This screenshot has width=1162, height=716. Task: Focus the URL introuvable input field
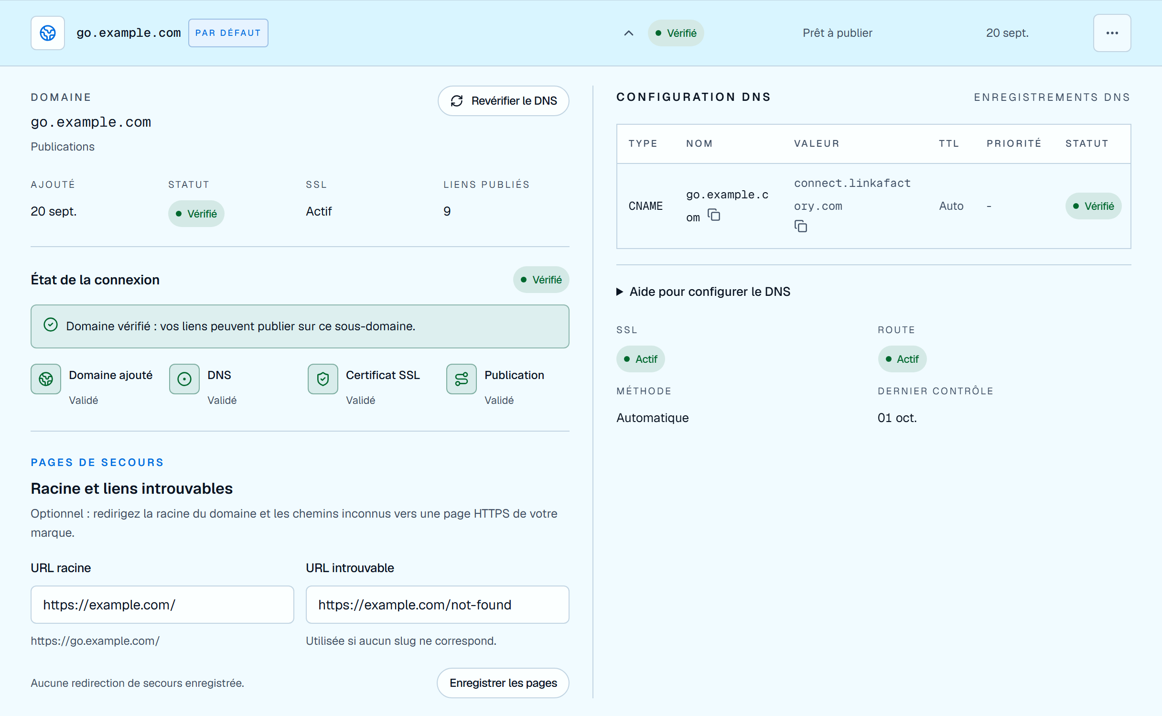tap(438, 605)
